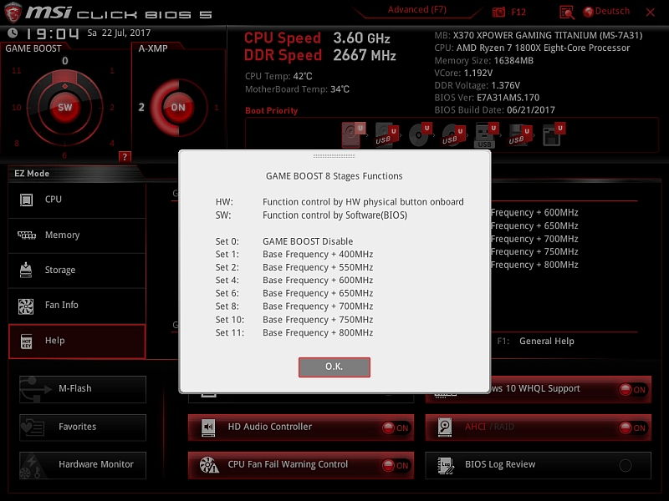Close the BIOS with the X icon
This screenshot has height=501, width=669.
[x=651, y=13]
